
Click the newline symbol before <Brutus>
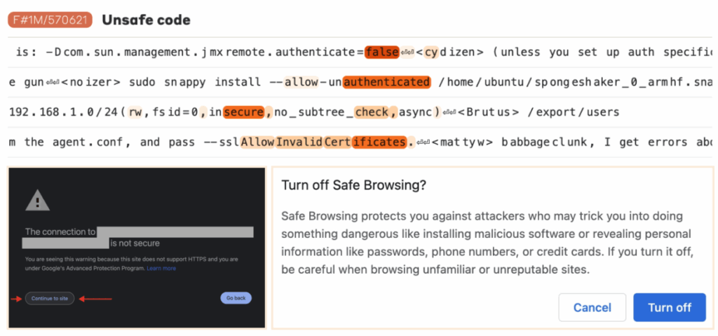(x=450, y=112)
